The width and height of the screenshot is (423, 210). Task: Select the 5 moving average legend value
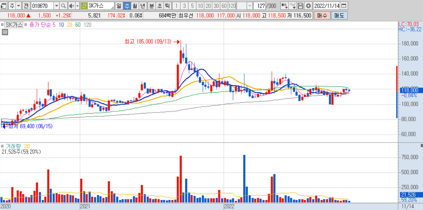[54, 25]
